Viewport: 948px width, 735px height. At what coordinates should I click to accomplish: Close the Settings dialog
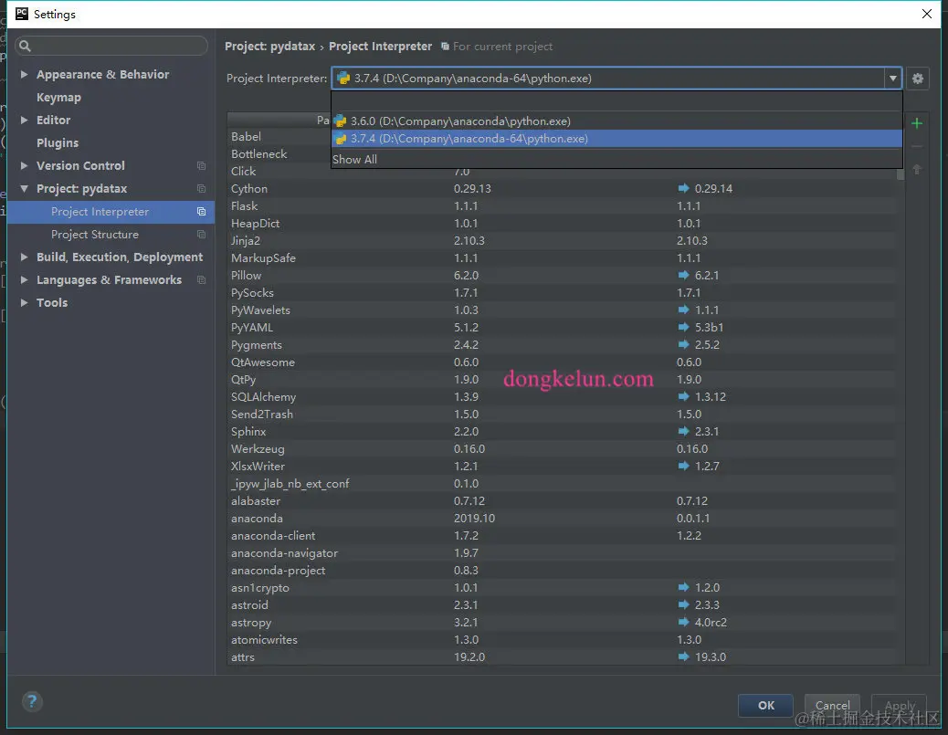[926, 14]
